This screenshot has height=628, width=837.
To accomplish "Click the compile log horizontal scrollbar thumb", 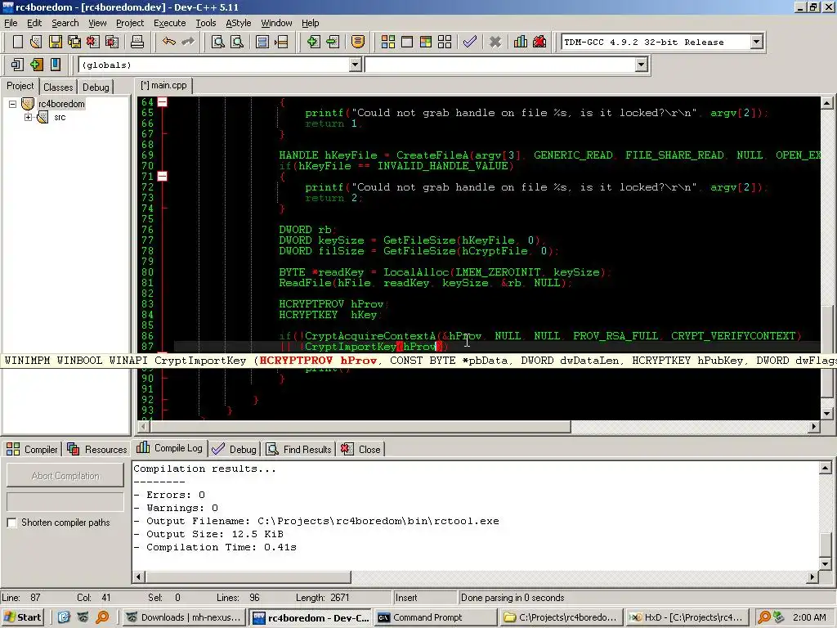I will pyautogui.click(x=248, y=576).
